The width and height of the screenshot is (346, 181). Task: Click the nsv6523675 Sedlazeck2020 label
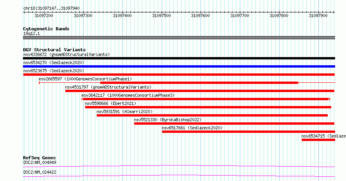click(54, 71)
